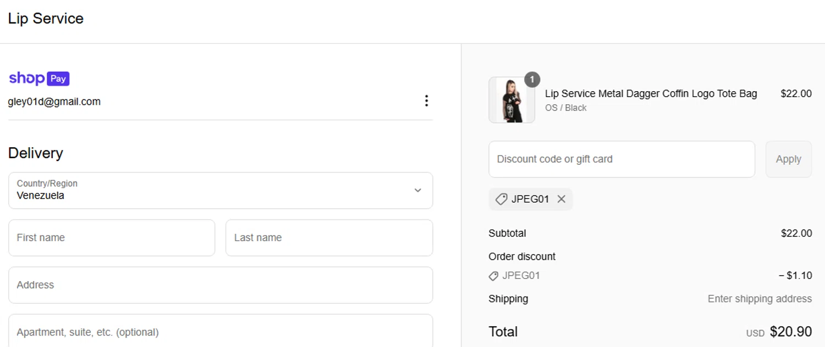The image size is (825, 347).
Task: Open the three-dot menu beside the email
Action: click(x=426, y=101)
